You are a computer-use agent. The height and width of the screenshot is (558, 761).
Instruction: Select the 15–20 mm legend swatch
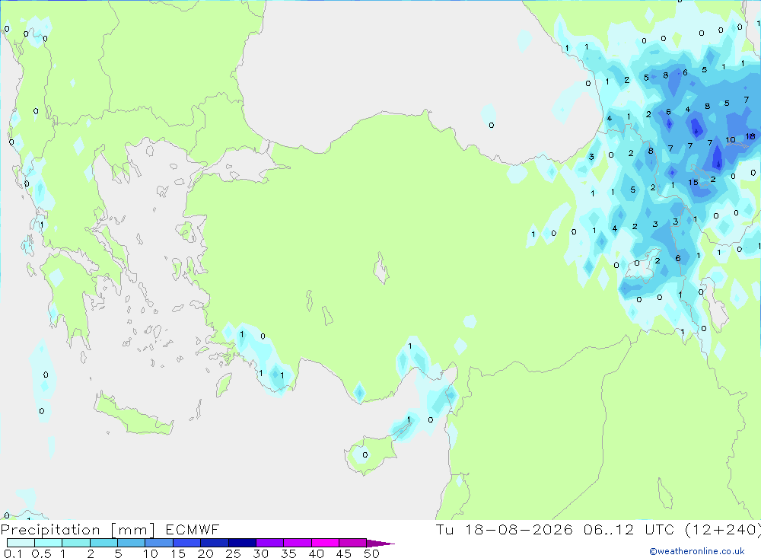[187, 543]
